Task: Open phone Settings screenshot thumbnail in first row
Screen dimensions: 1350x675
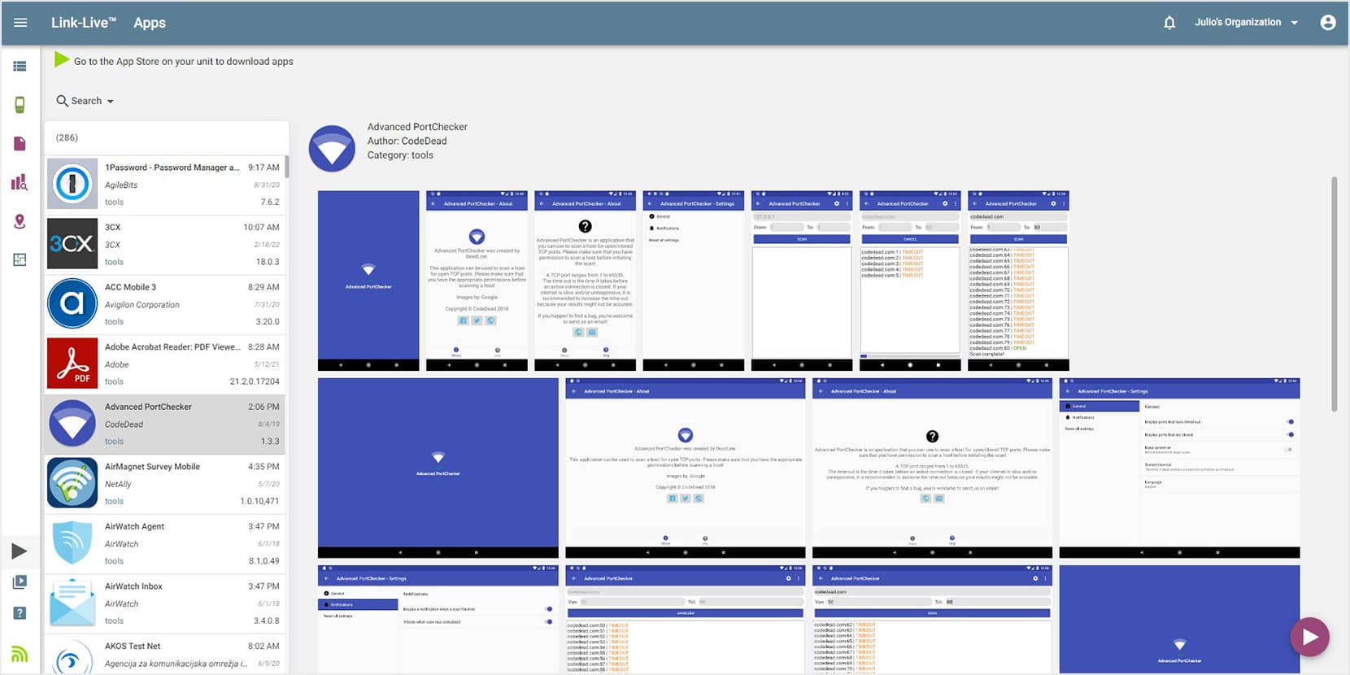Action: coord(693,281)
